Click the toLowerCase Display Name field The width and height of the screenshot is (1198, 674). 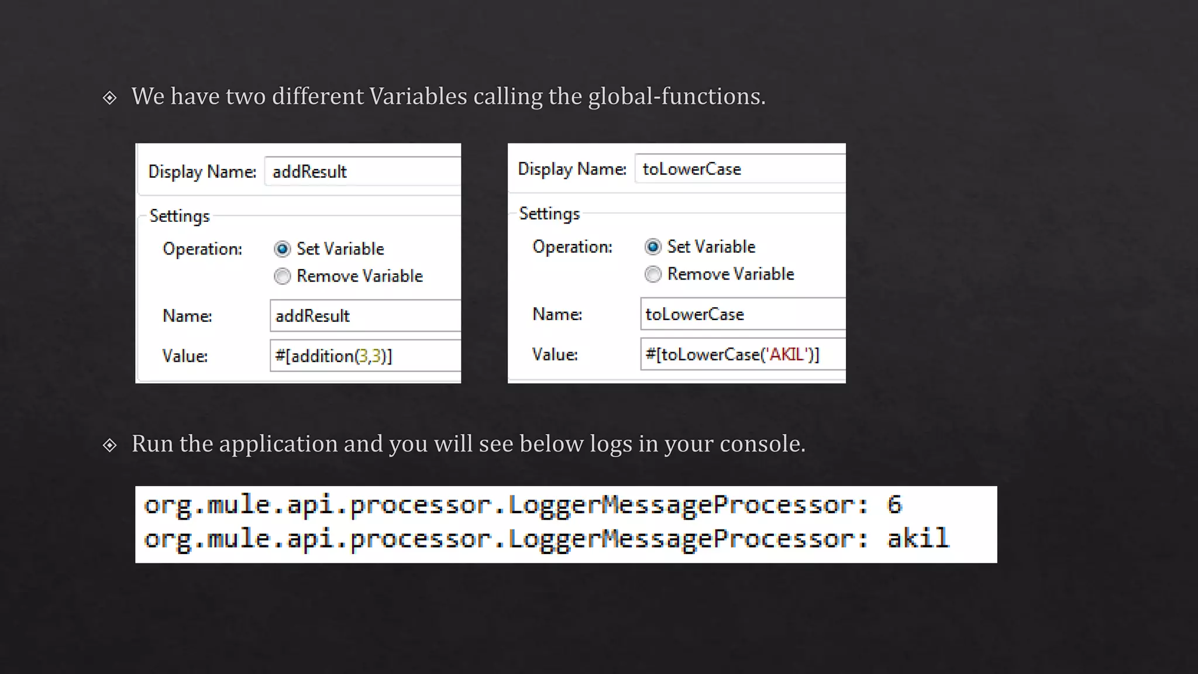click(740, 169)
